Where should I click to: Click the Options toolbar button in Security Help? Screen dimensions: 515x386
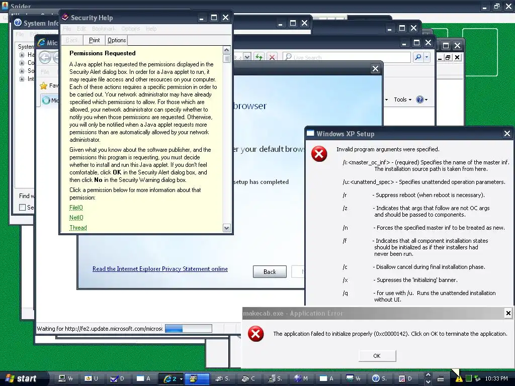coord(117,40)
